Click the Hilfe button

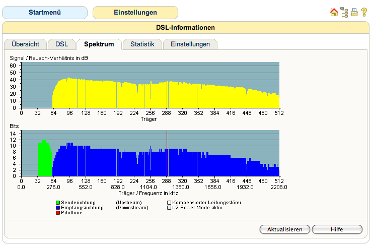pos(337,229)
